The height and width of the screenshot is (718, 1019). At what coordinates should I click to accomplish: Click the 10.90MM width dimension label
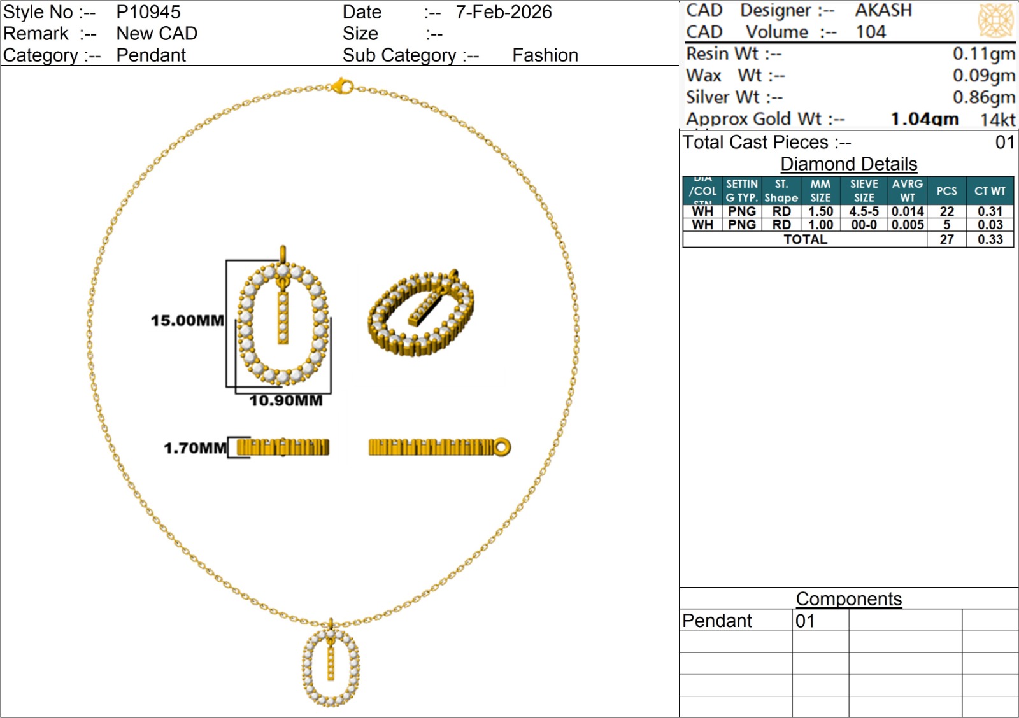(x=285, y=400)
